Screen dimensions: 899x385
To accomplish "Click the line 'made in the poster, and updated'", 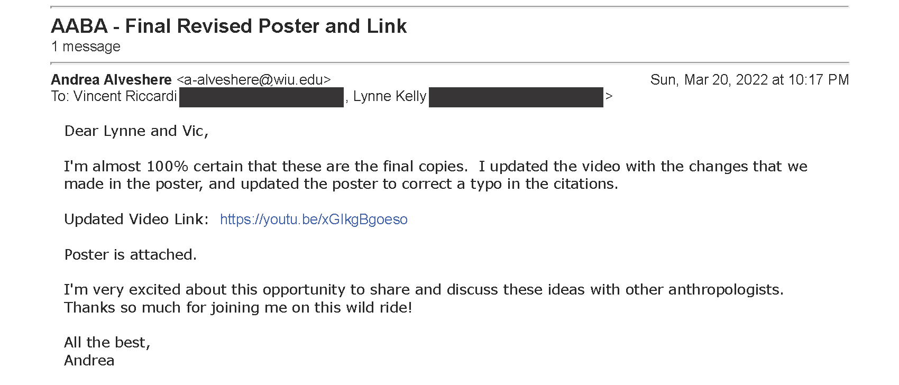I will point(341,184).
